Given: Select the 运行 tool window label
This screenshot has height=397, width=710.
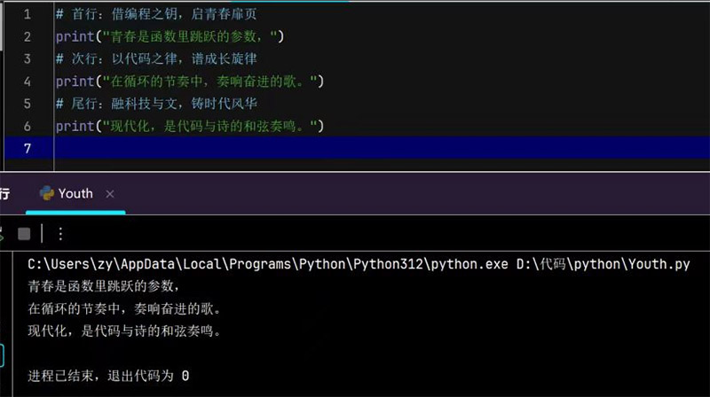Looking at the screenshot, I should pyautogui.click(x=4, y=194).
